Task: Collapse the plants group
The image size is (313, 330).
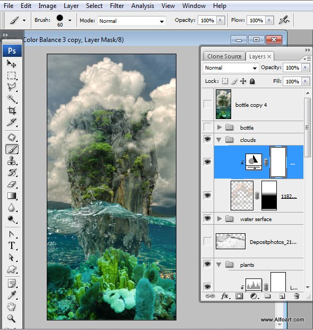Action: [x=219, y=265]
